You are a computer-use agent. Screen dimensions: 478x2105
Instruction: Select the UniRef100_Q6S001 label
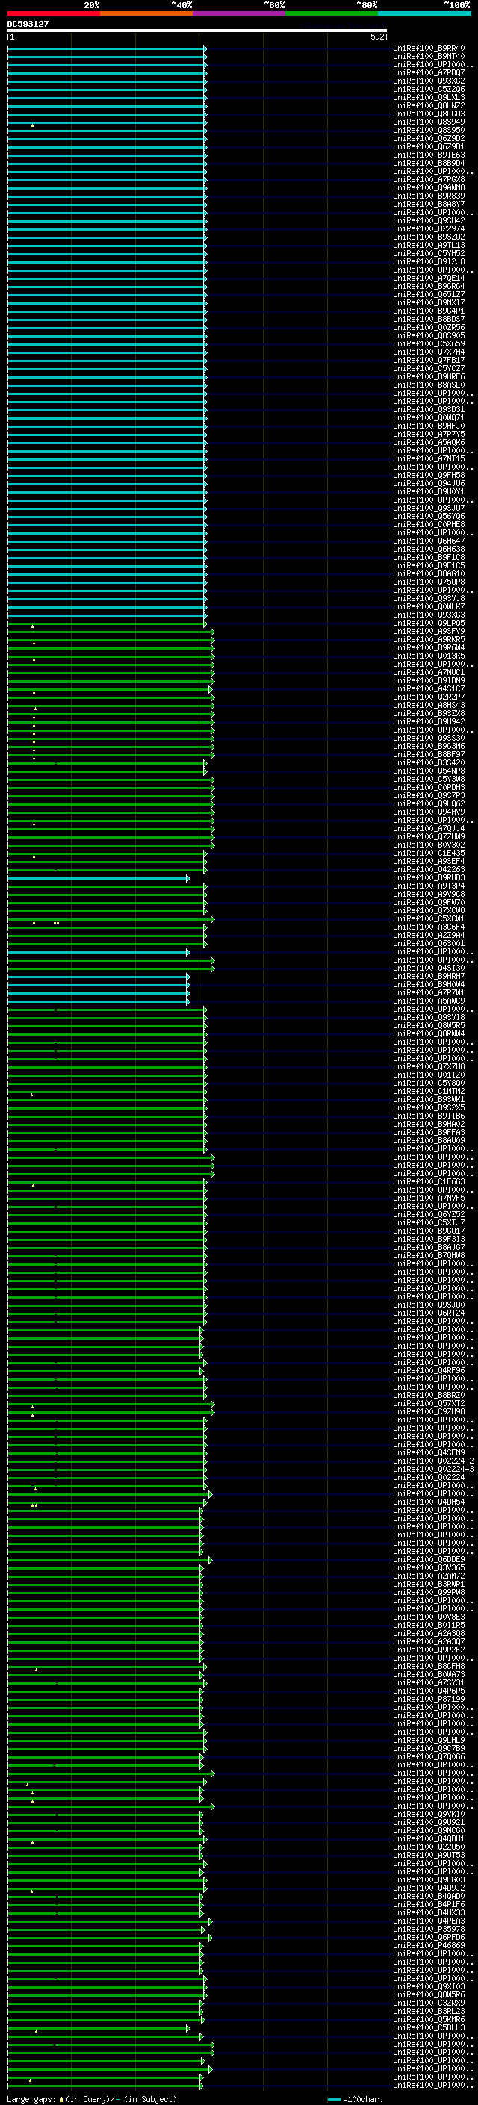pyautogui.click(x=429, y=943)
